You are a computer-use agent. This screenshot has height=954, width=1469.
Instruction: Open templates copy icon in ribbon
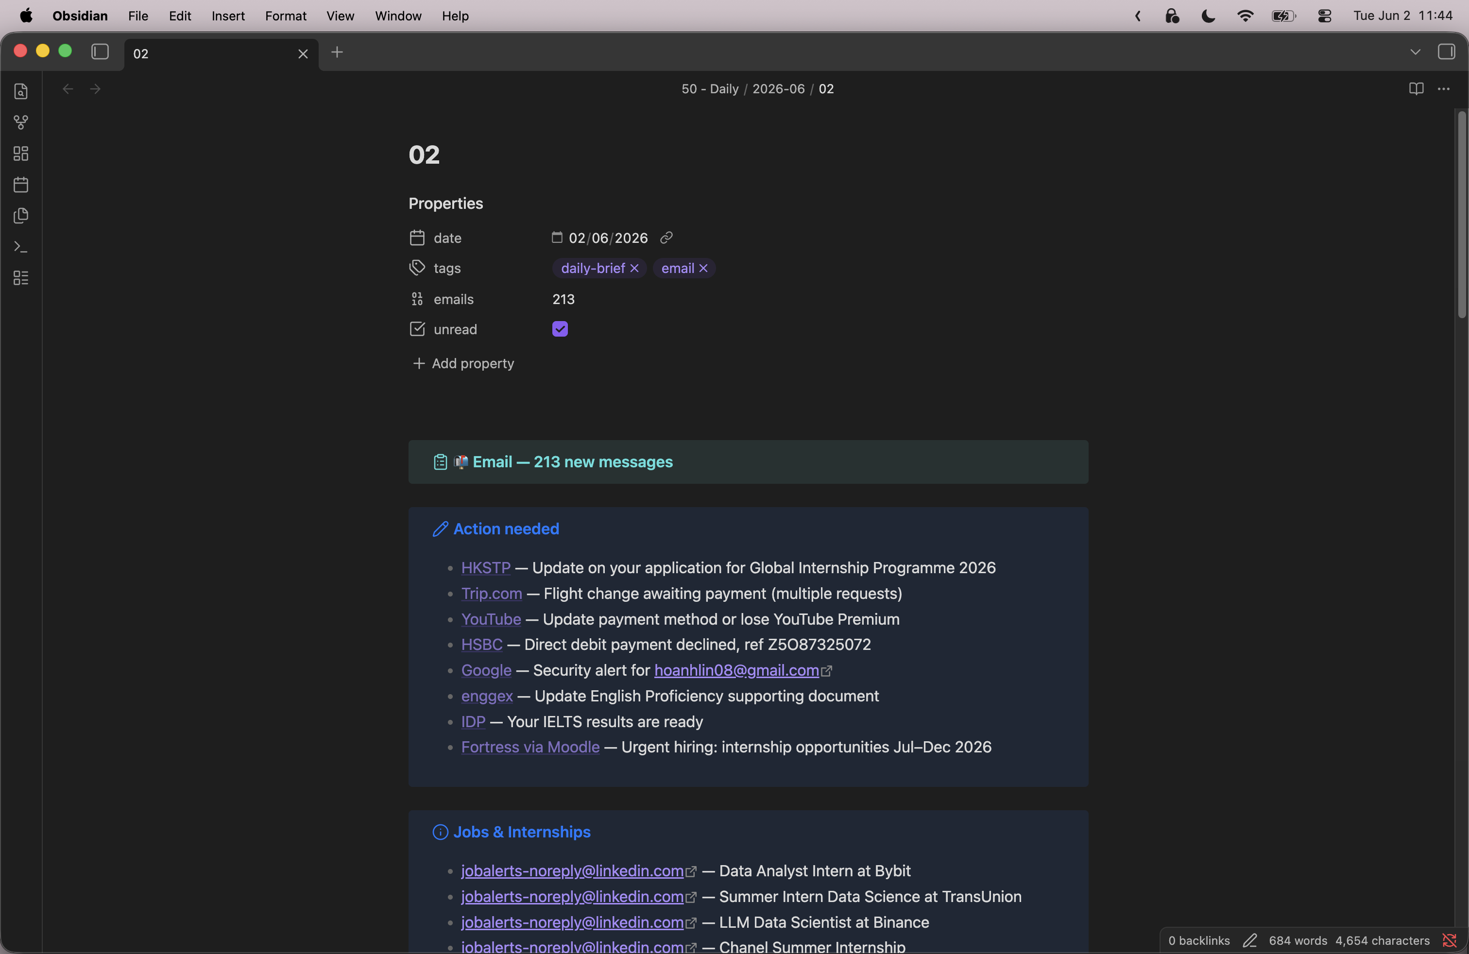(x=21, y=216)
